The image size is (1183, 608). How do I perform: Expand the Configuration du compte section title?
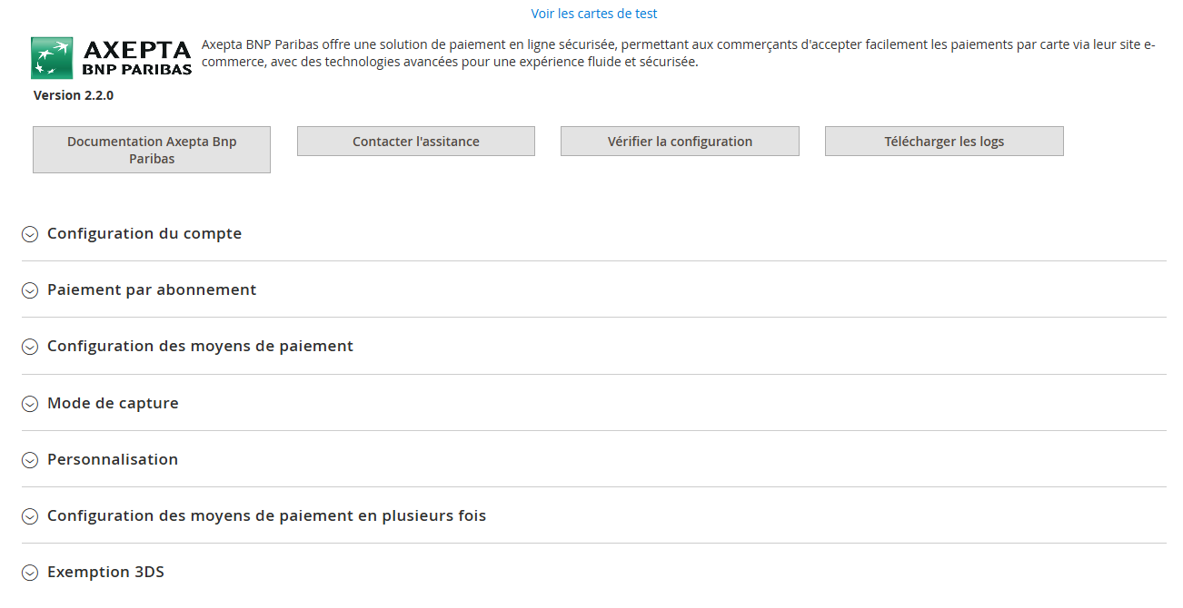coord(144,233)
